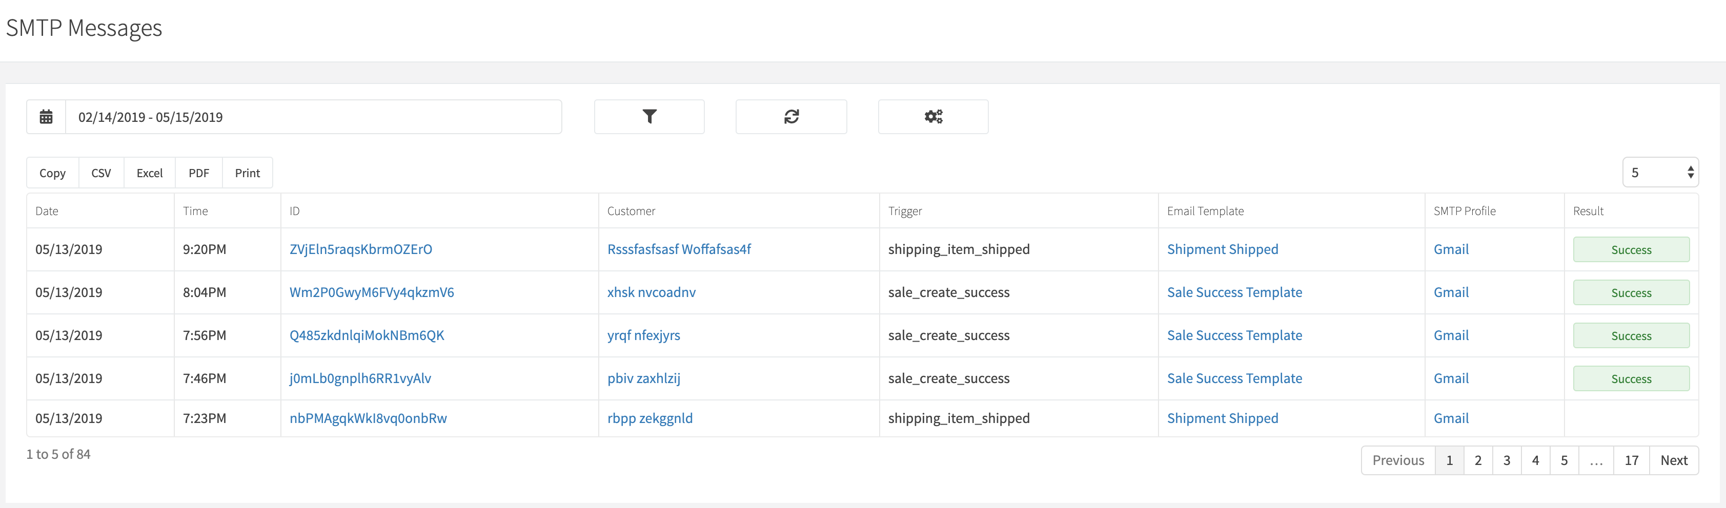The image size is (1726, 508).
Task: Click the SMTP Messages page heading
Action: [x=84, y=28]
